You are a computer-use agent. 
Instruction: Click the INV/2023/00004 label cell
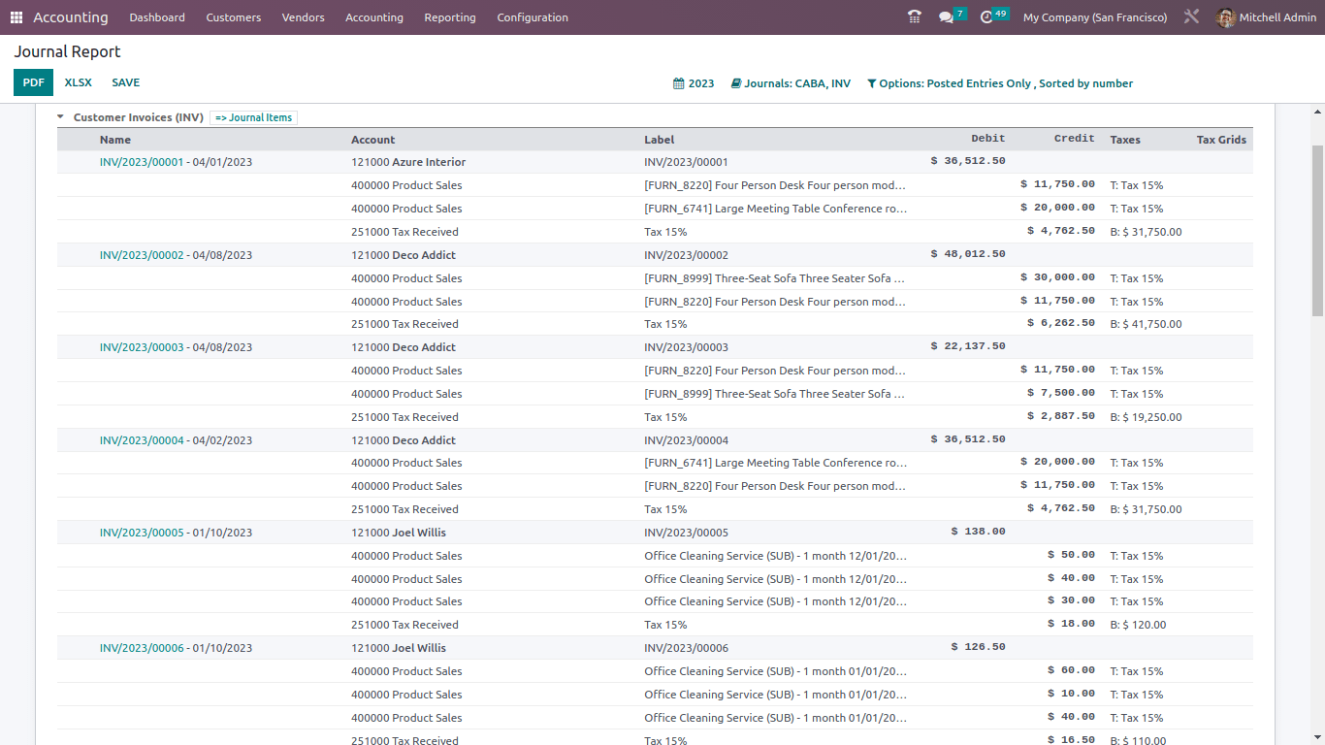coord(687,440)
